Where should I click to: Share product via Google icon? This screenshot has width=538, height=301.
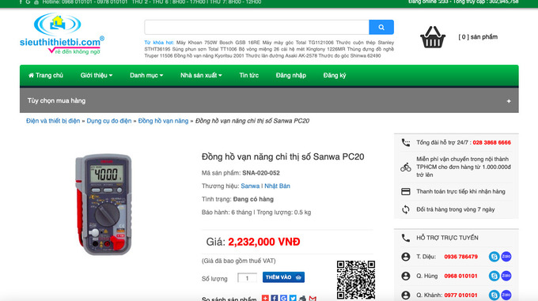point(283,298)
